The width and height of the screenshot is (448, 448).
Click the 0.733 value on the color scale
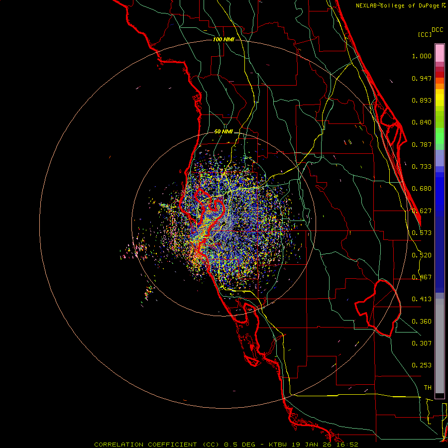(x=422, y=167)
